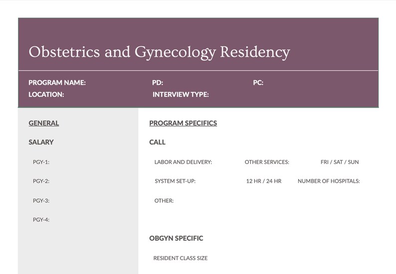The image size is (396, 274).
Task: Click the PGY-2: salary line
Action: pyautogui.click(x=41, y=181)
